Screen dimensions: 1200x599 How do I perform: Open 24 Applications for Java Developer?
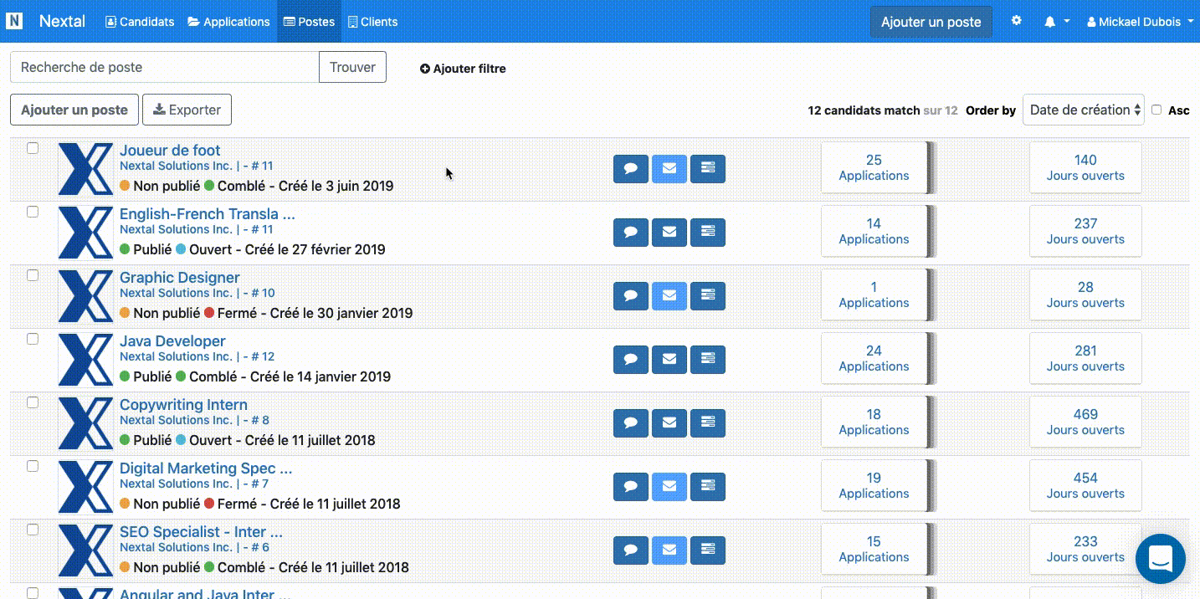coord(874,358)
